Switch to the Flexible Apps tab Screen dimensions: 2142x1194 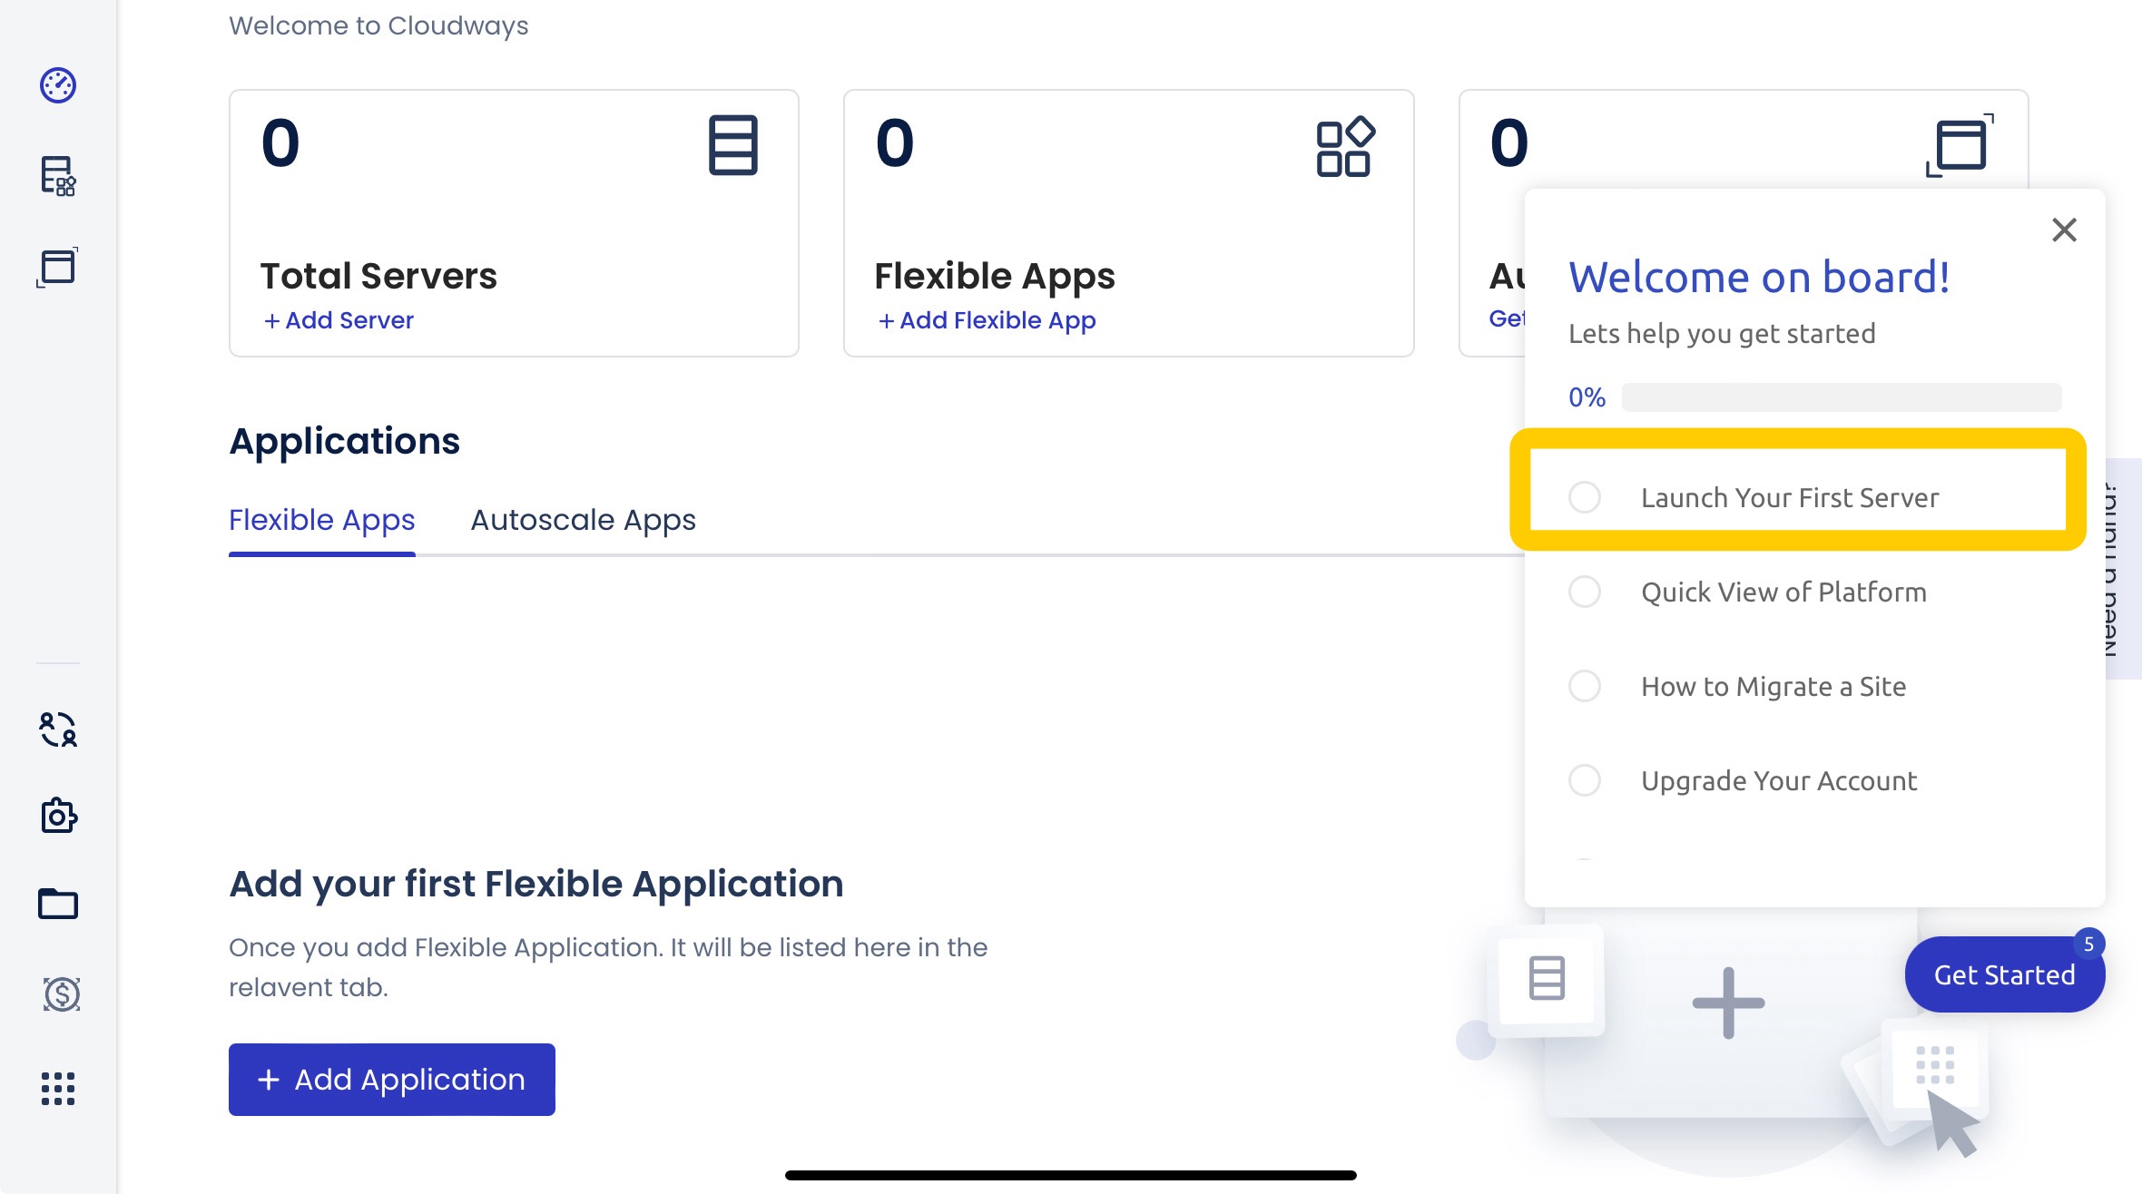322,520
